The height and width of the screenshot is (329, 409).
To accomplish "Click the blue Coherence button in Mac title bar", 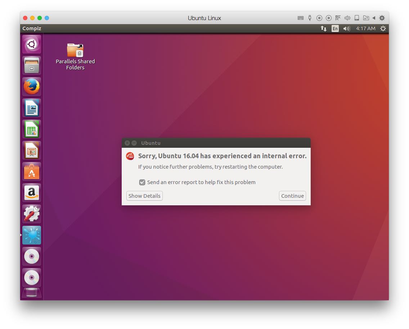I will [47, 18].
